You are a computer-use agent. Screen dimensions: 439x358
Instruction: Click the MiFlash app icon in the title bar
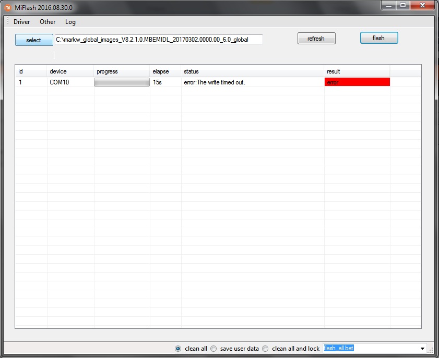(8, 7)
